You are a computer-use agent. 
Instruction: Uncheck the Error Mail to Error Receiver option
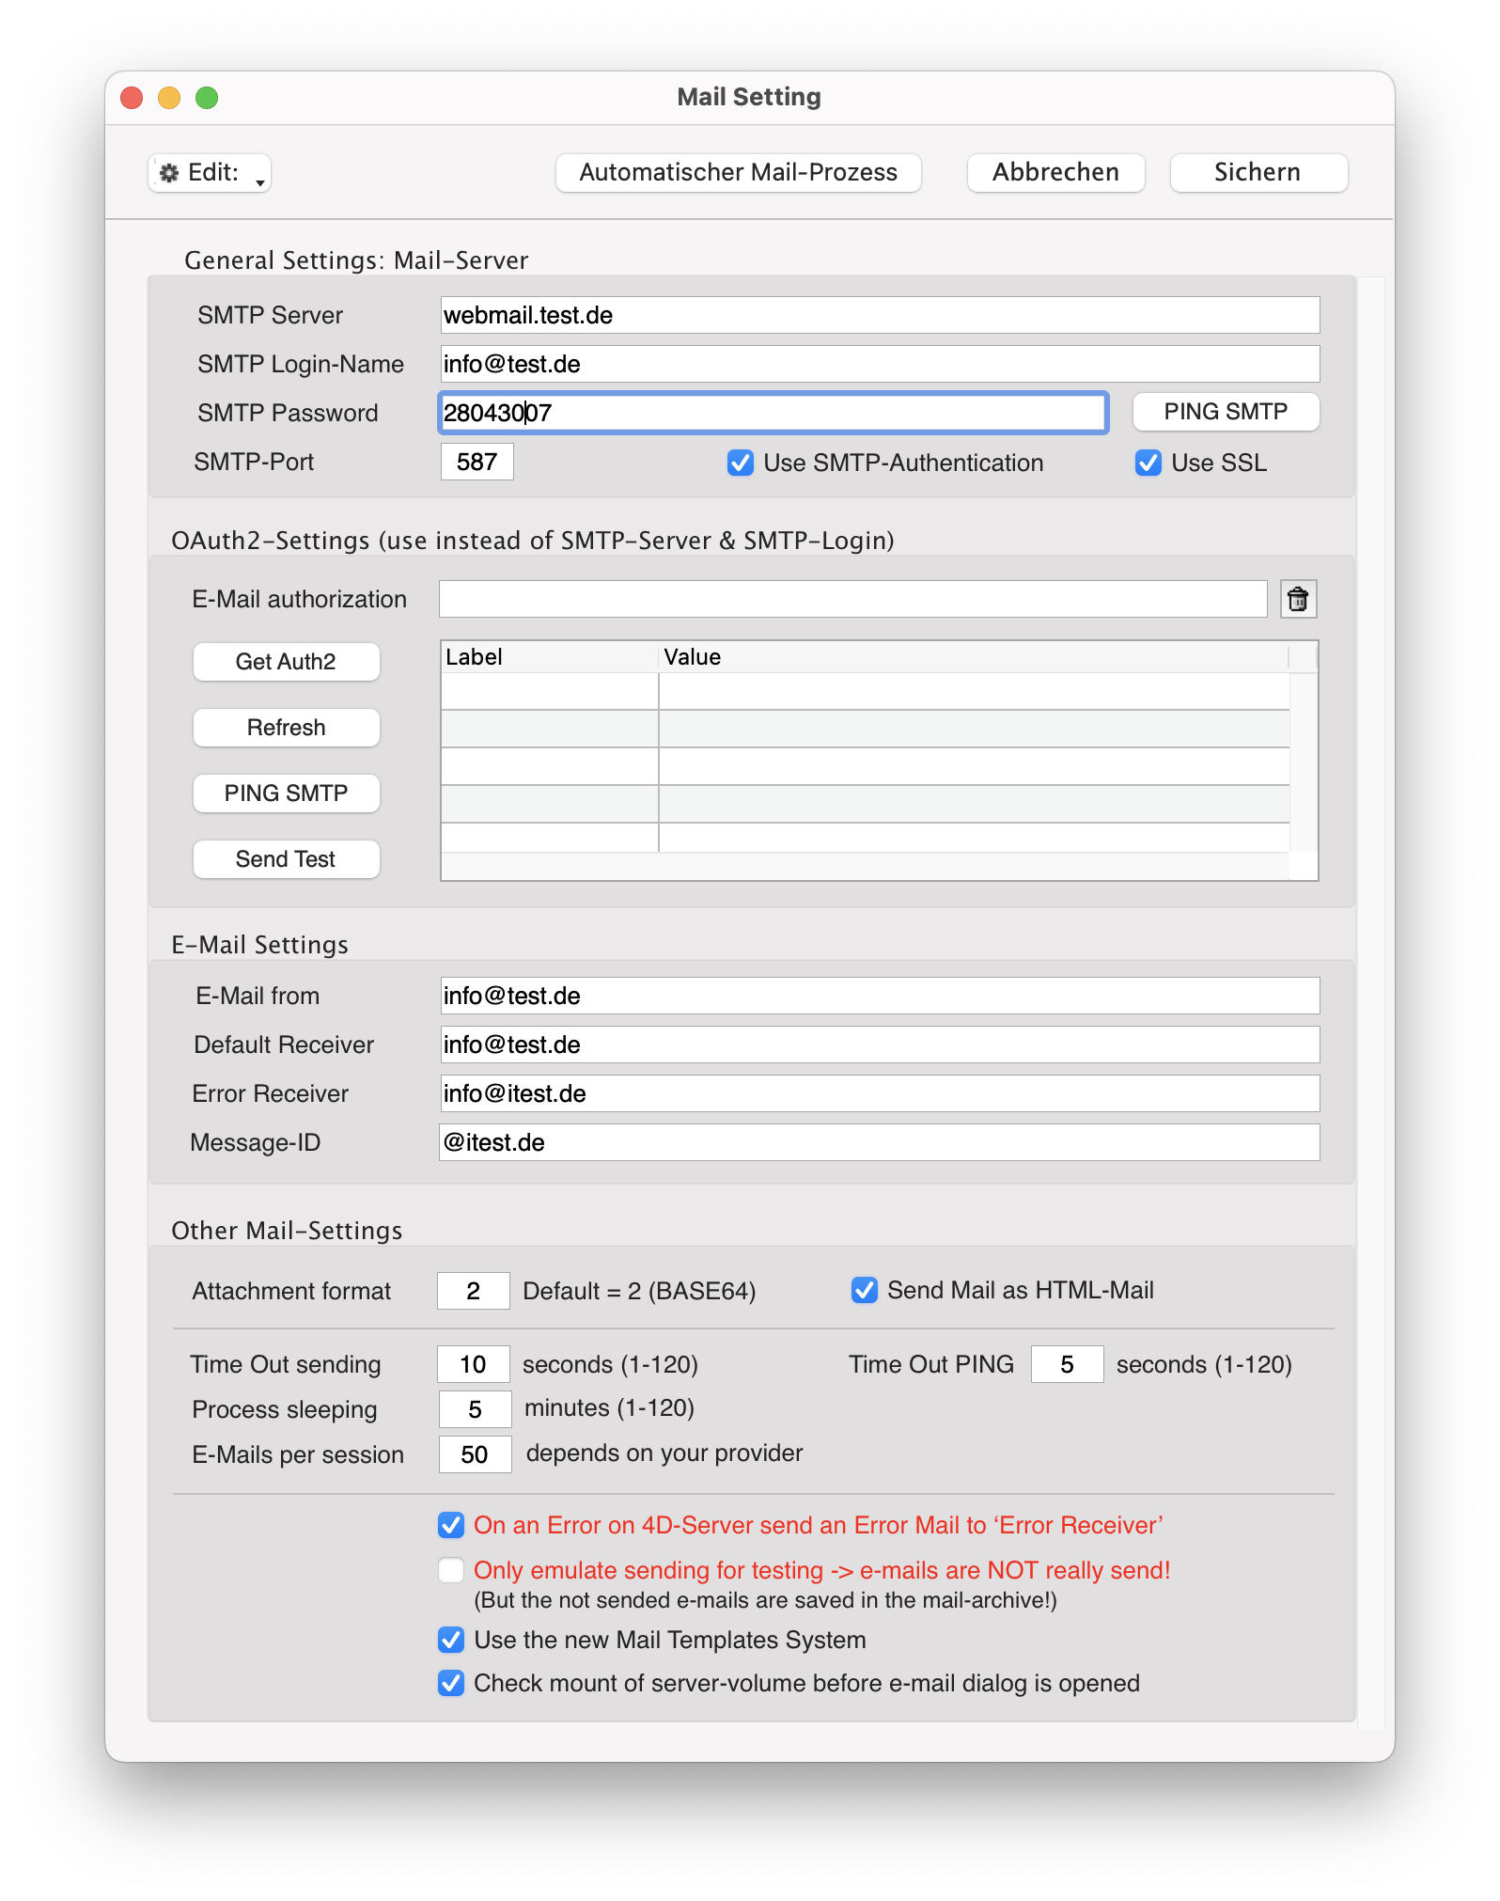click(451, 1525)
